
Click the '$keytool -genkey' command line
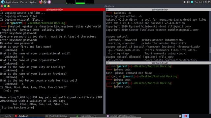point(50,28)
